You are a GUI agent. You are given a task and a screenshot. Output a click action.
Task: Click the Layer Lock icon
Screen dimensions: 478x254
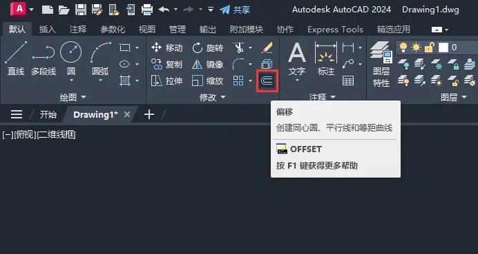(453, 64)
